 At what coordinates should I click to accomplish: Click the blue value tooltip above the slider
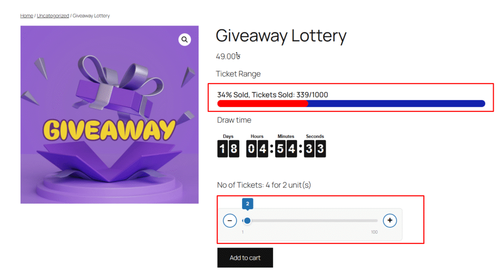pos(248,203)
